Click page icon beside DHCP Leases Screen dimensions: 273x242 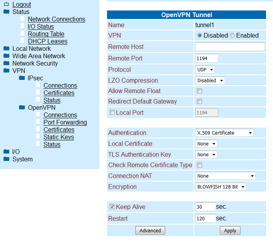[22, 41]
